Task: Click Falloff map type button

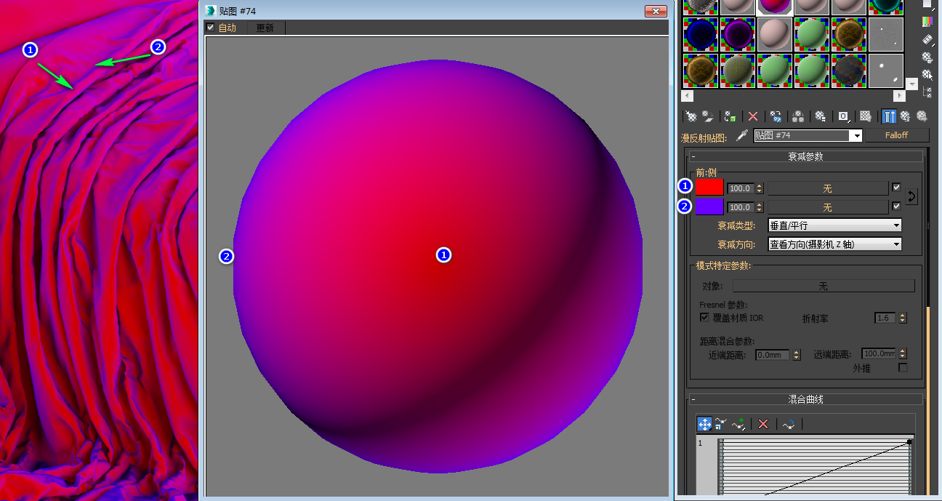Action: (x=897, y=135)
